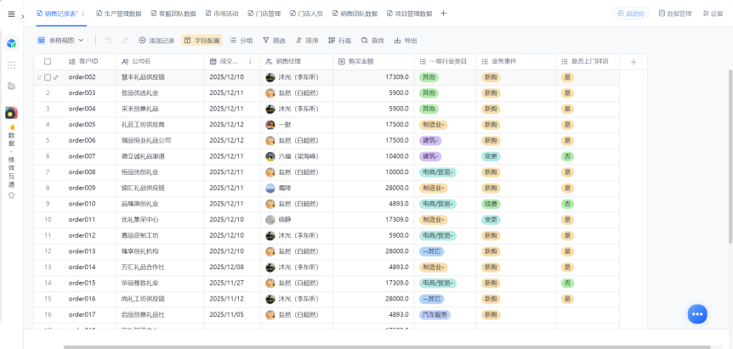The height and width of the screenshot is (349, 733).
Task: Click the vertical scrollbar
Action: pos(730,156)
